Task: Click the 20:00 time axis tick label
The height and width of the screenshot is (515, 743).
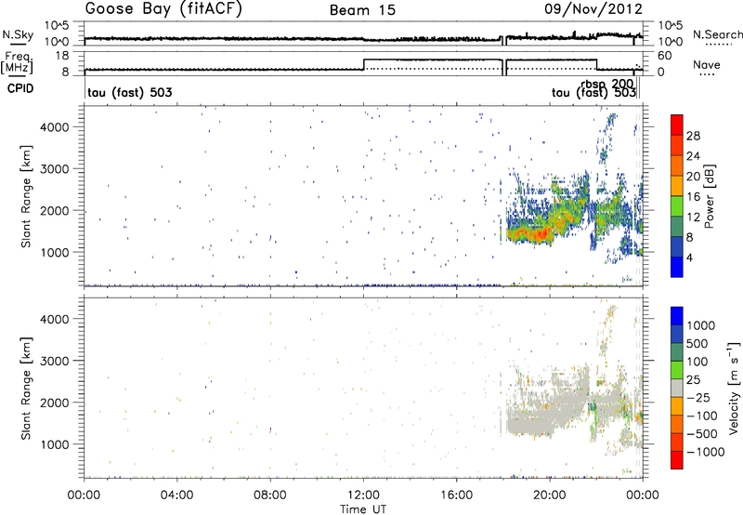Action: [550, 495]
